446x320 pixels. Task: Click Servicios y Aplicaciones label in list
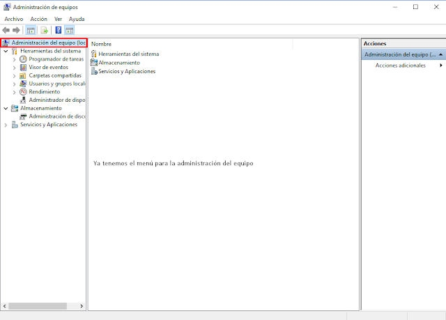[127, 71]
